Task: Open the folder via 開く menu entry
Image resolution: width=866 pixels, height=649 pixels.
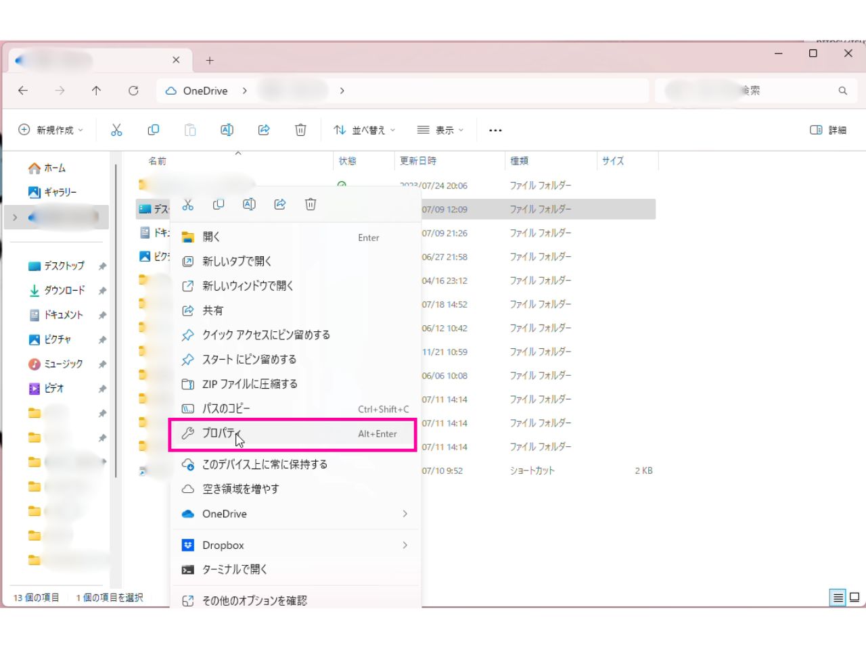Action: coord(211,236)
